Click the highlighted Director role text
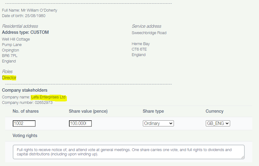This screenshot has width=259, height=166. click(x=9, y=78)
